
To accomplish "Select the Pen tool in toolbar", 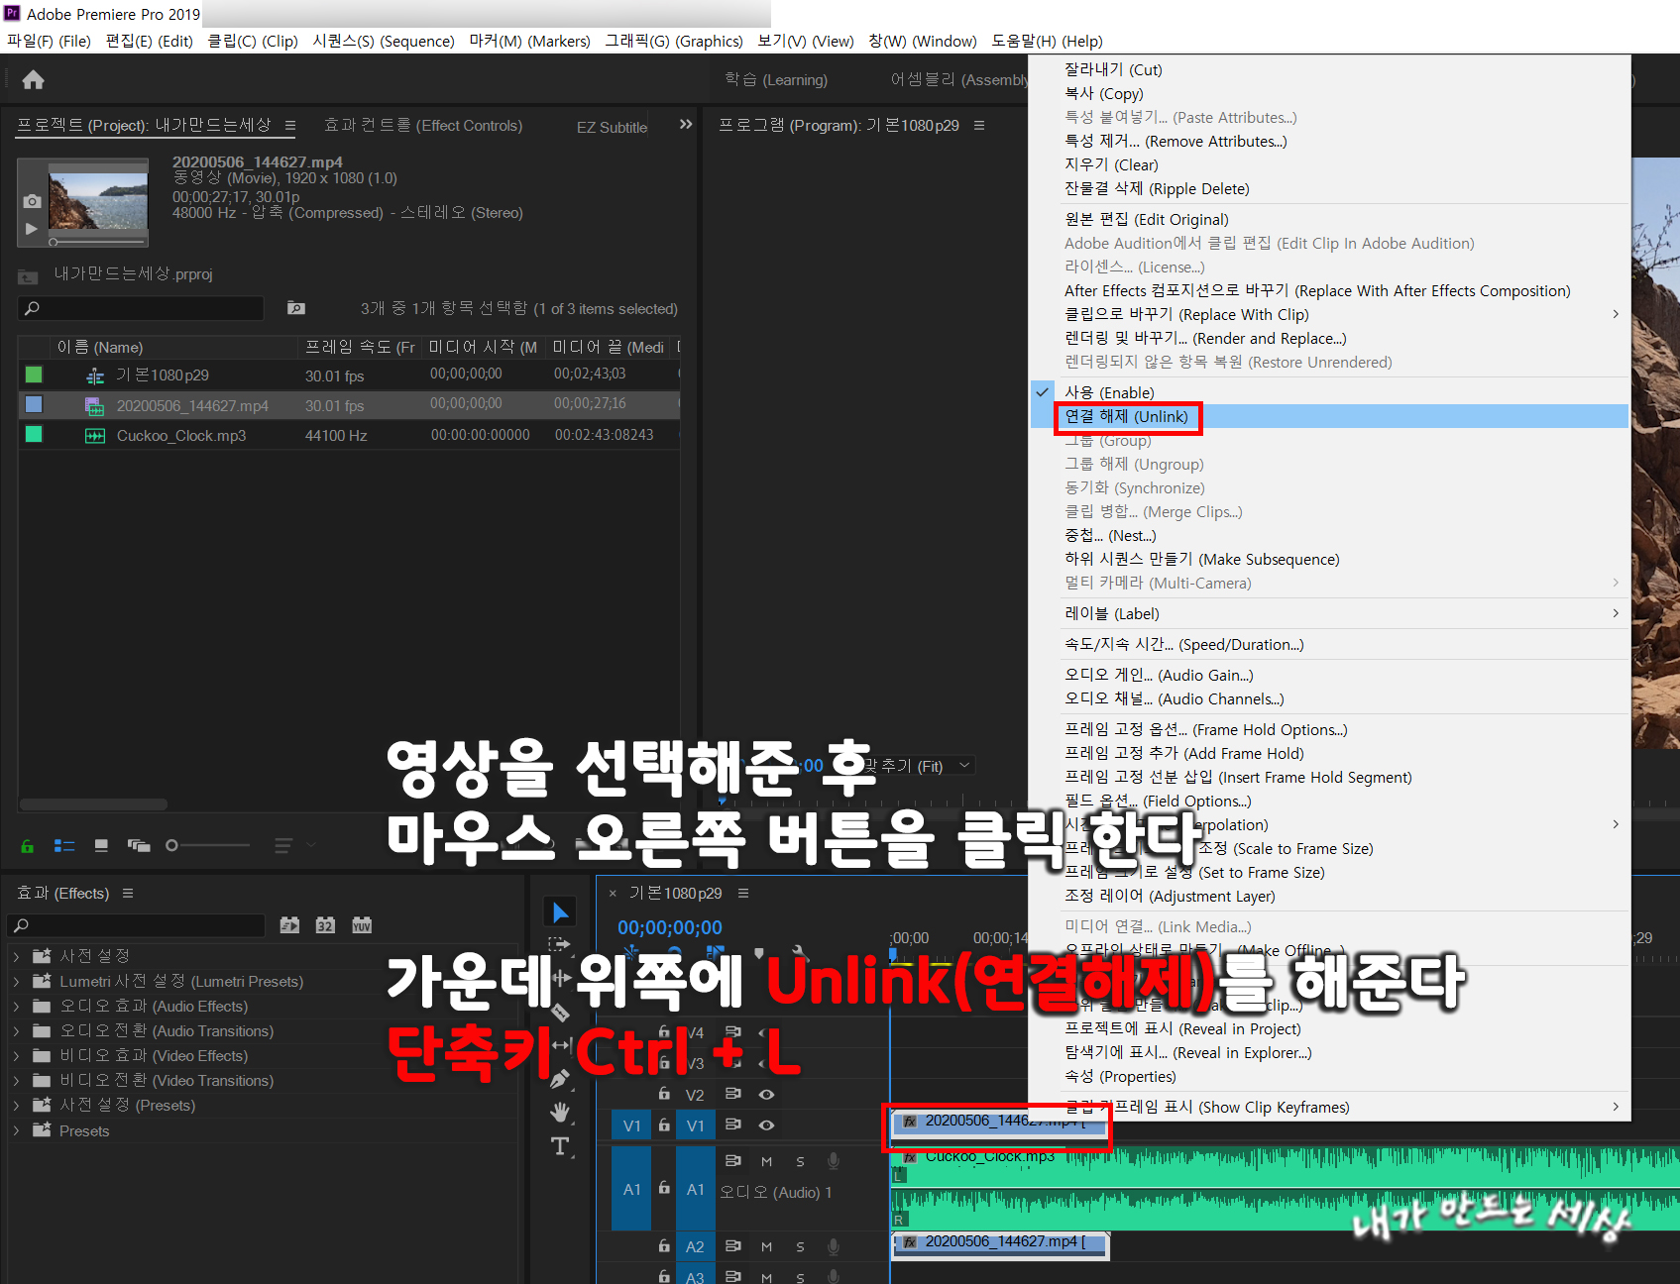I will pos(561,1079).
